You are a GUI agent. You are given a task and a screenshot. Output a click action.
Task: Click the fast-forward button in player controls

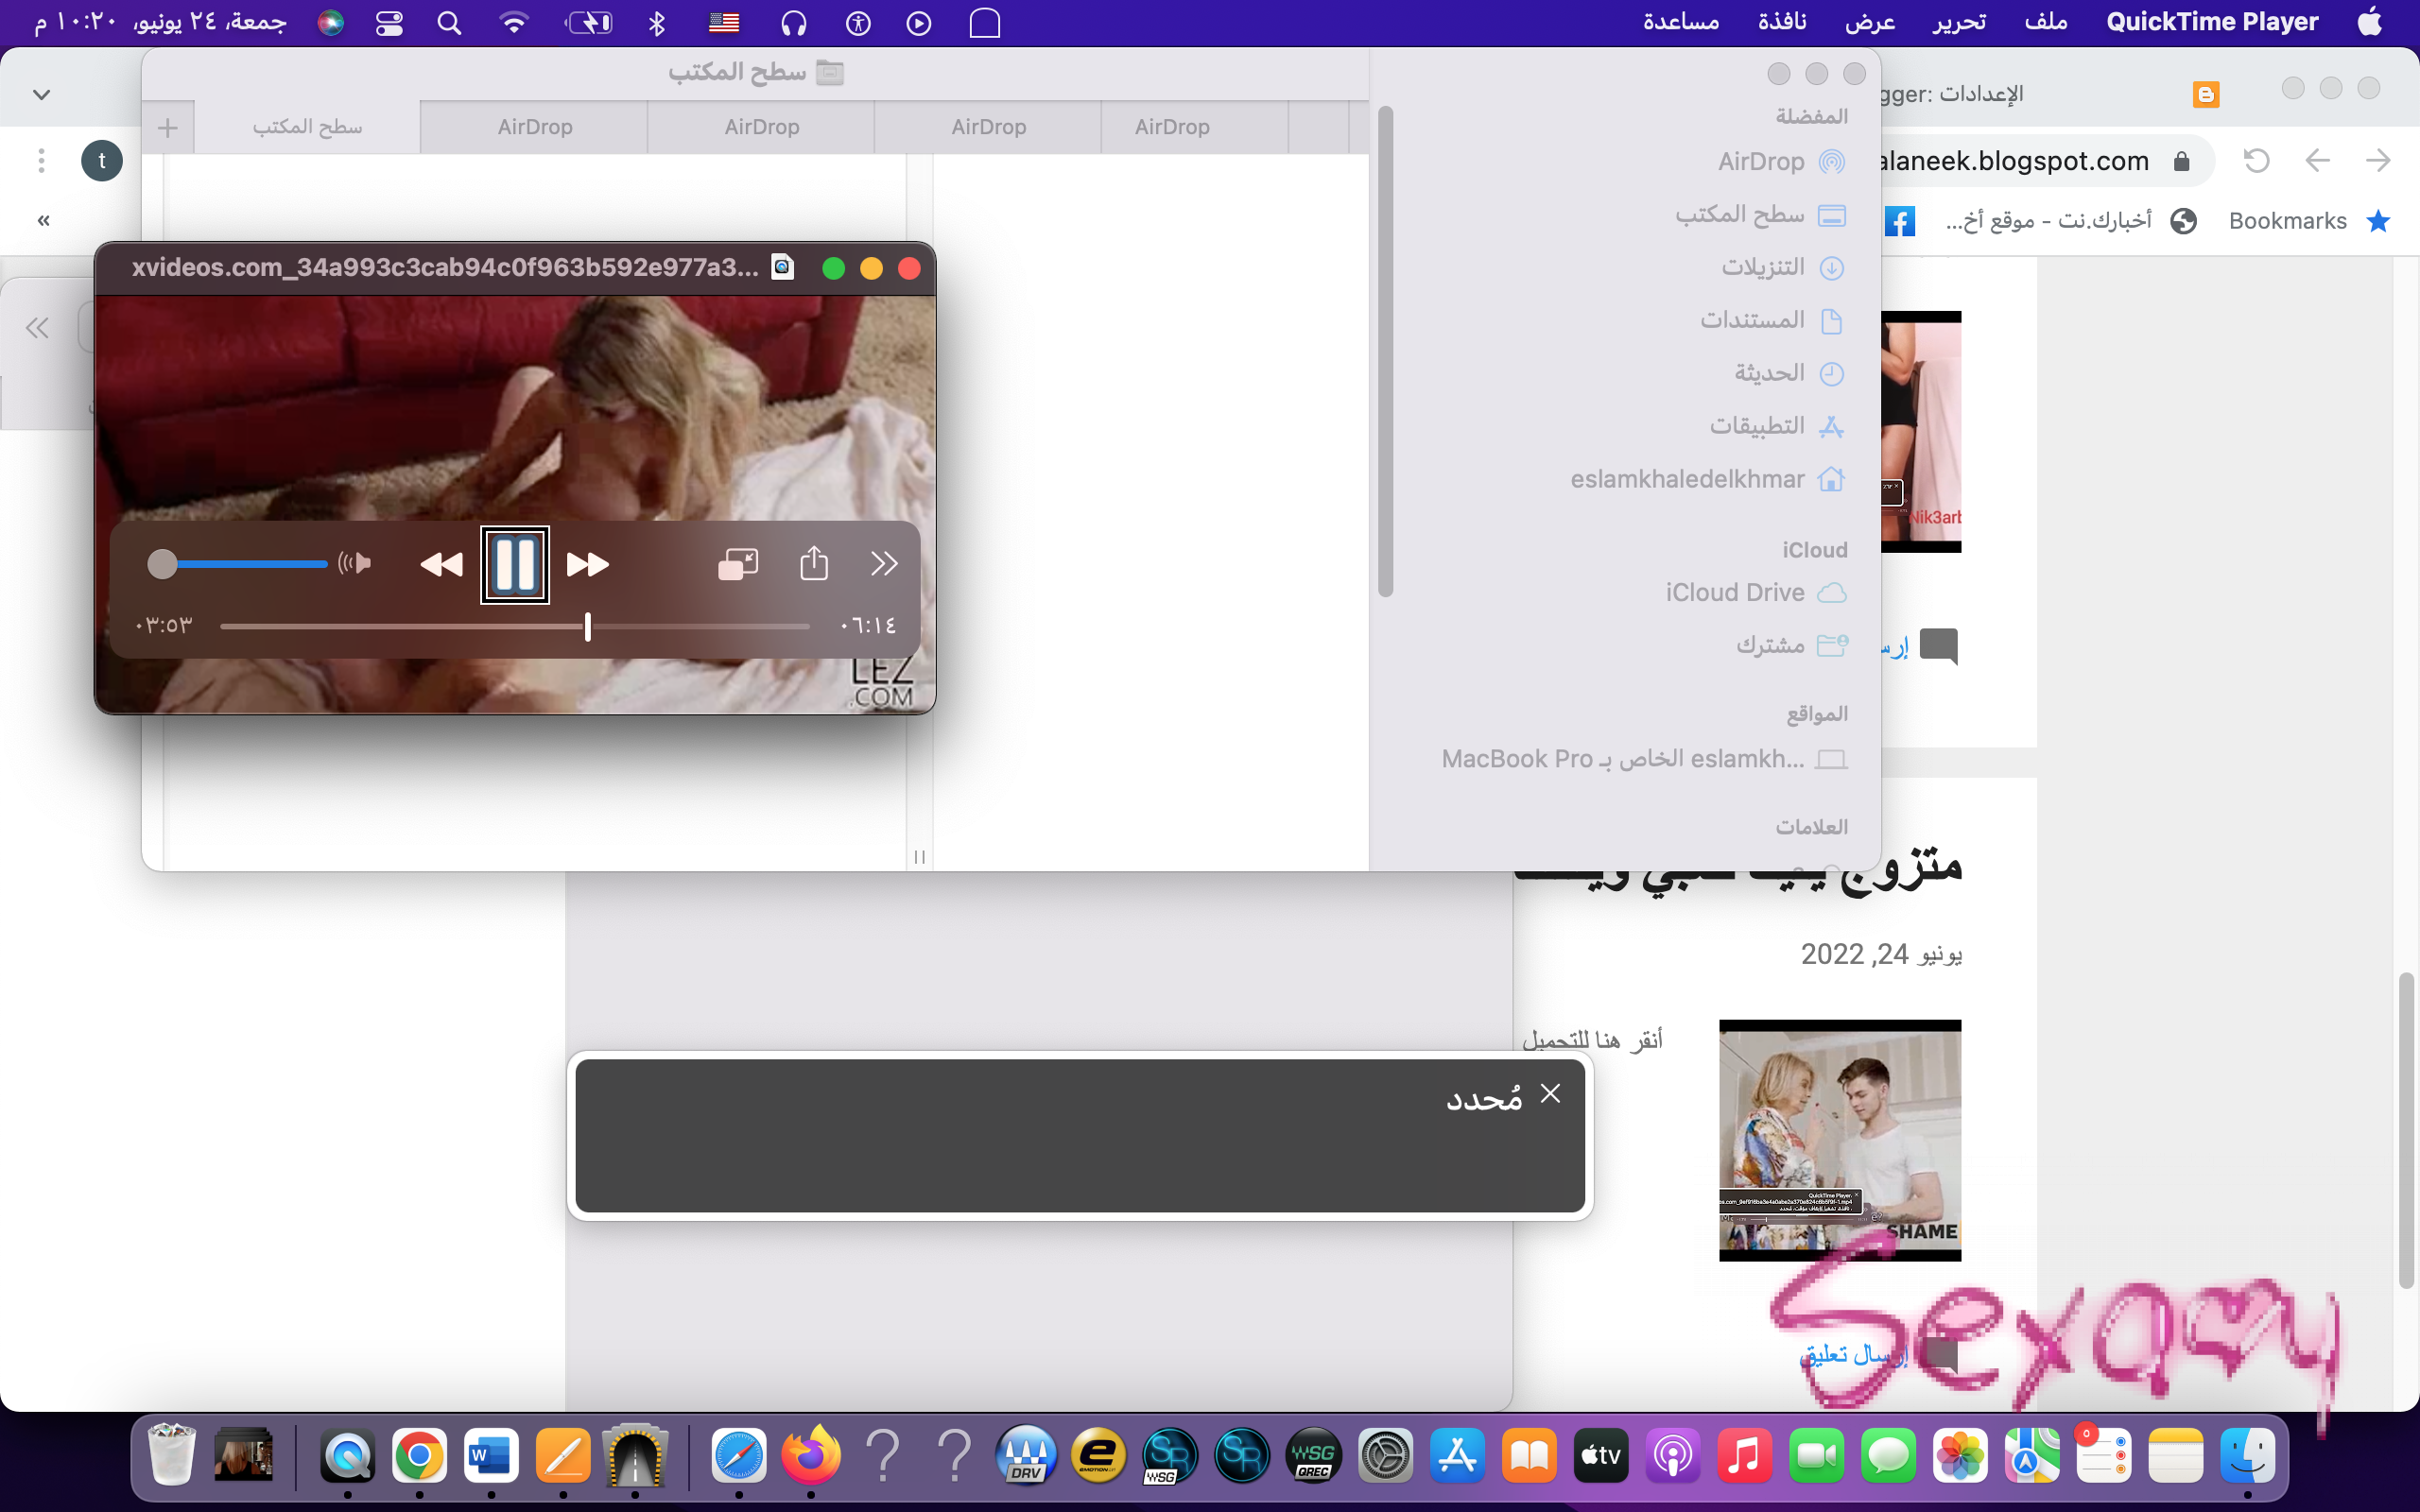click(x=588, y=565)
